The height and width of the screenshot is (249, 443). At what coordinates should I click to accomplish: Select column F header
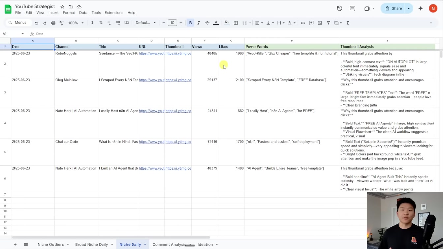(x=205, y=41)
